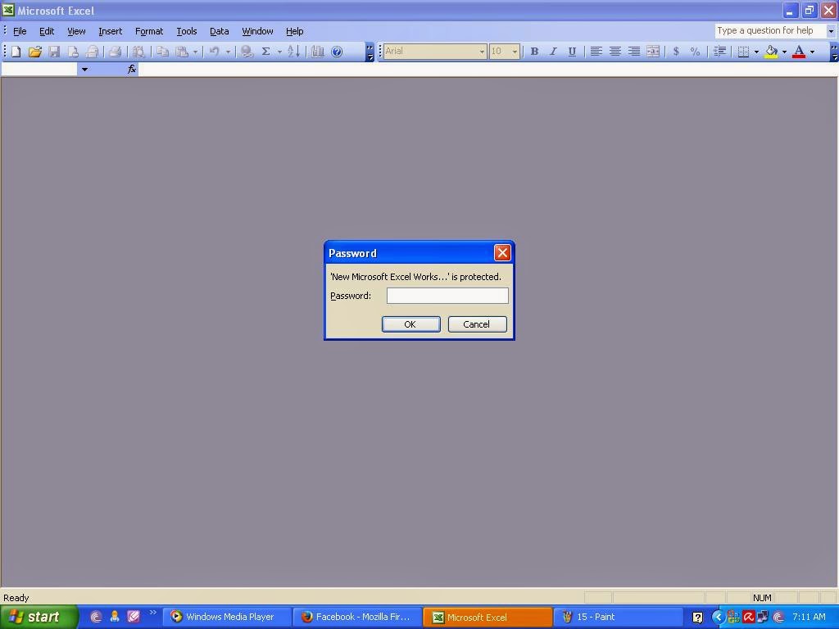This screenshot has height=629, width=839.
Task: Open the Arial font name dropdown
Action: (482, 52)
